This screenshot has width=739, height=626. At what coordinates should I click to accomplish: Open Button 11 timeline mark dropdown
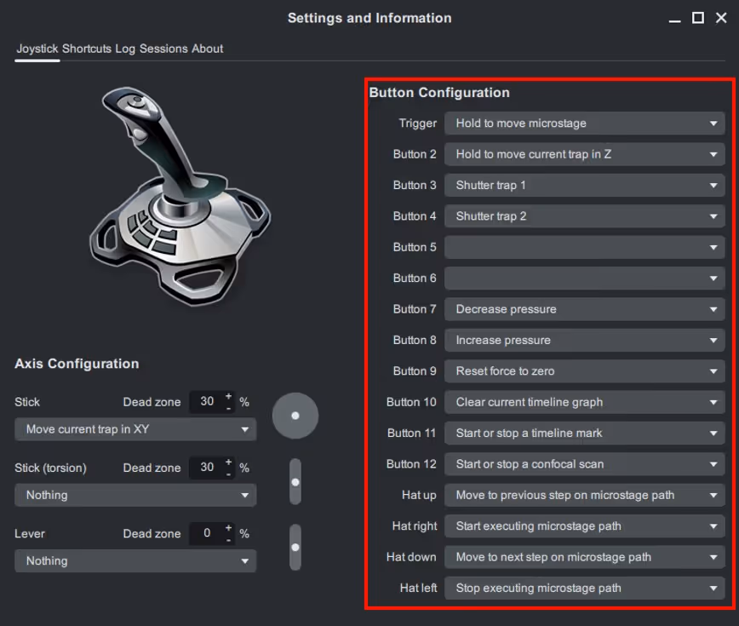(584, 434)
